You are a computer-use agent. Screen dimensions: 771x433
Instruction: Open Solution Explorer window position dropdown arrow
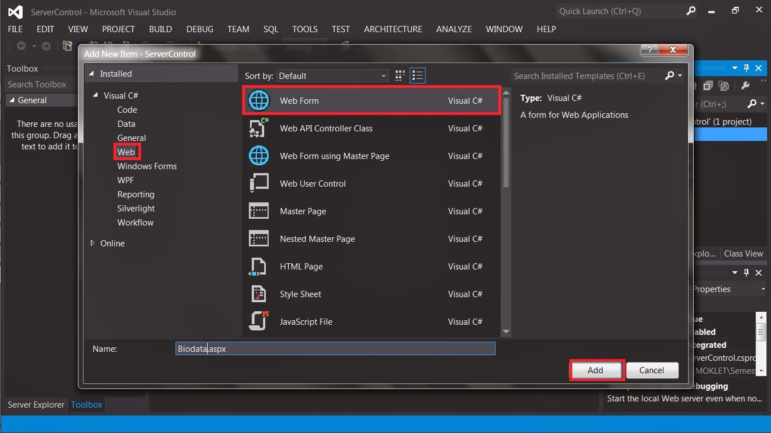pos(735,68)
